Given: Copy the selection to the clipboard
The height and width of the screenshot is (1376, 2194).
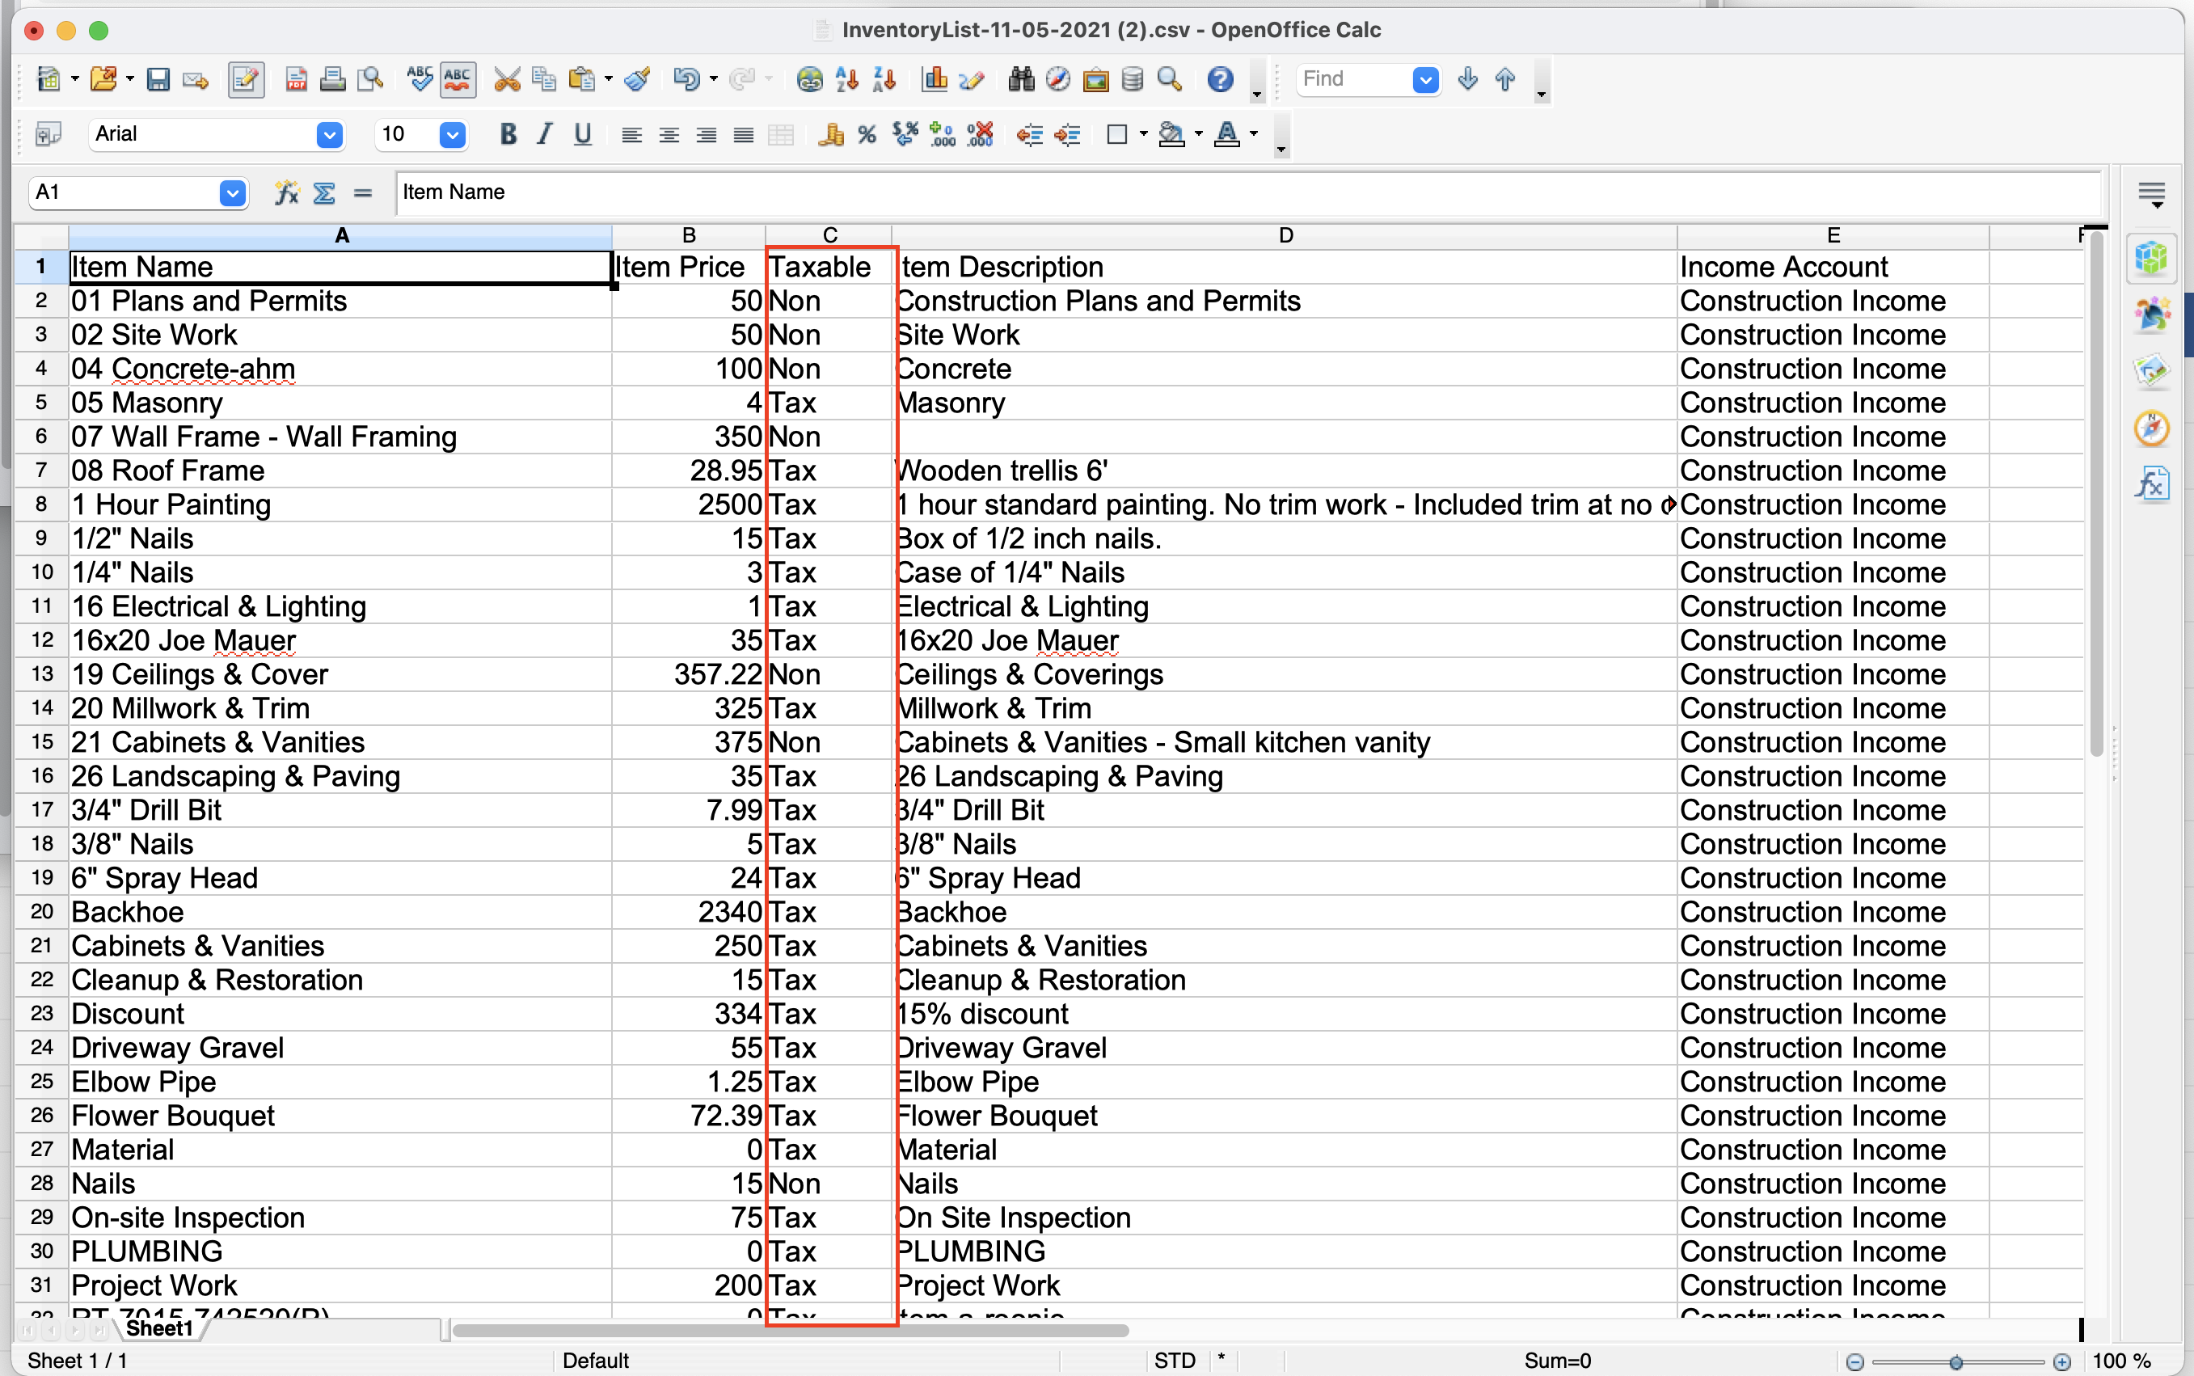Looking at the screenshot, I should click(544, 80).
